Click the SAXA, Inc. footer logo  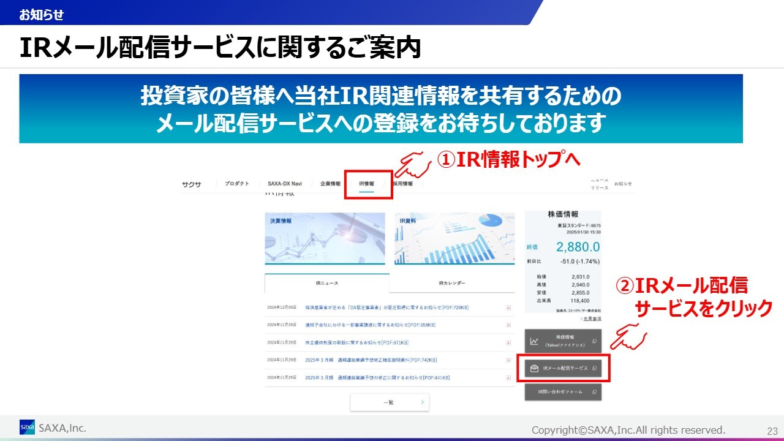point(53,428)
